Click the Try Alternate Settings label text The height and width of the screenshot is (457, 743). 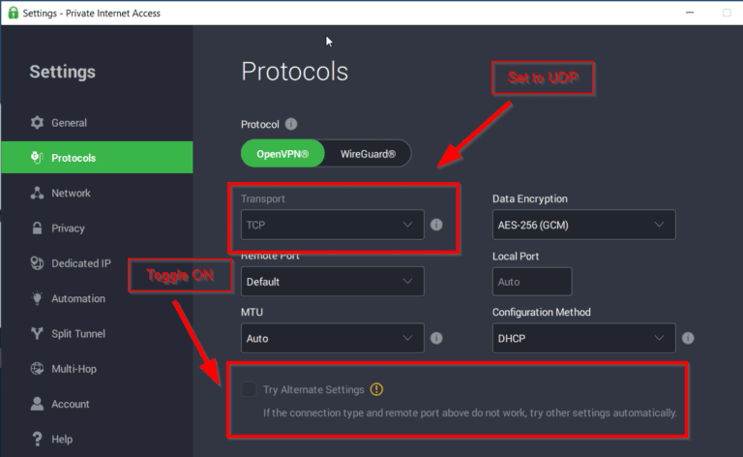313,389
